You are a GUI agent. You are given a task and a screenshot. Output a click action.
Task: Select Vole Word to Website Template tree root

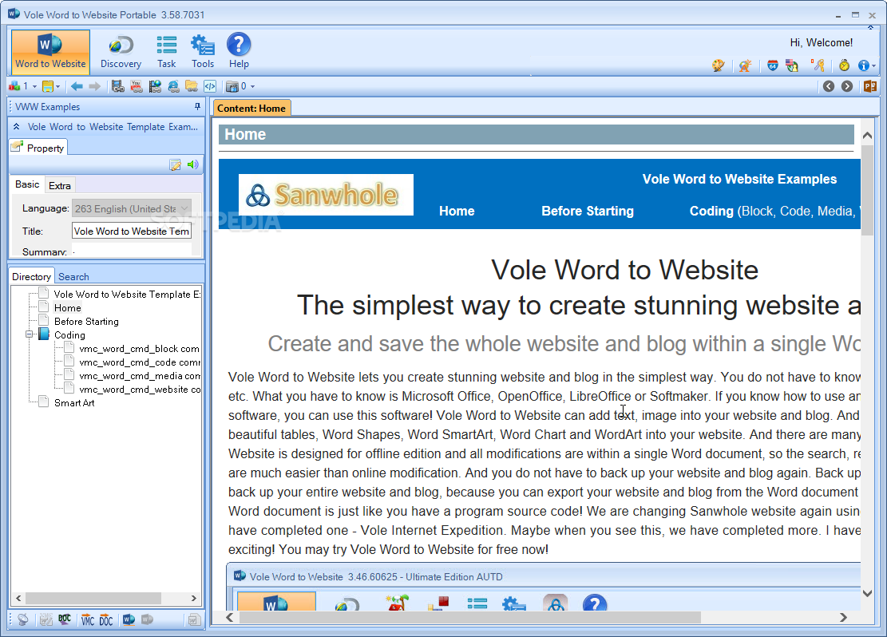[127, 295]
